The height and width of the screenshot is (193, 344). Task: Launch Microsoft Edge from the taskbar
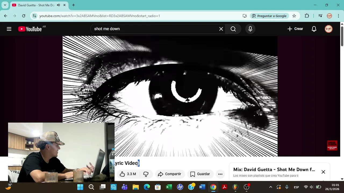point(147,187)
